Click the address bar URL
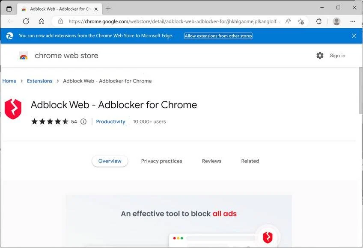 pos(174,21)
